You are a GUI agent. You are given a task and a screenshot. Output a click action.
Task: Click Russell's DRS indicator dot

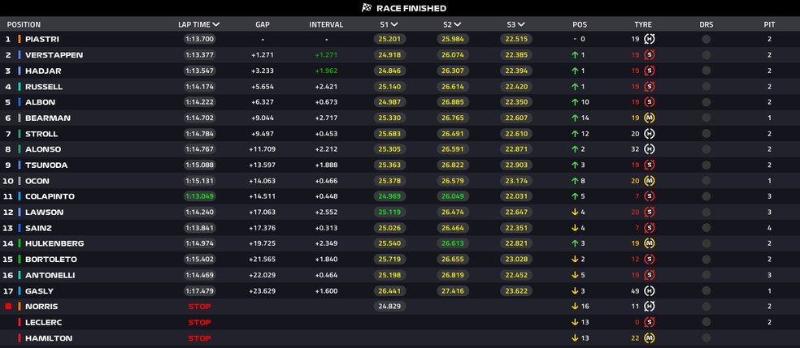click(707, 87)
